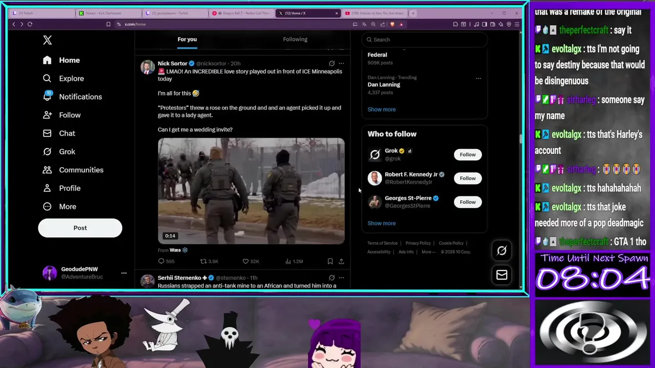
Task: Switch to the Following tab
Action: click(295, 39)
